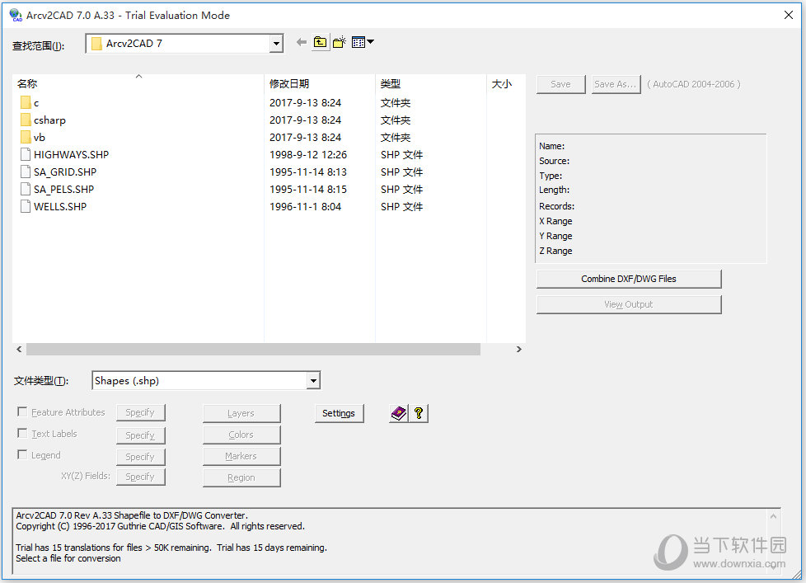Click Specify next to XY(Z) Fields

[140, 477]
